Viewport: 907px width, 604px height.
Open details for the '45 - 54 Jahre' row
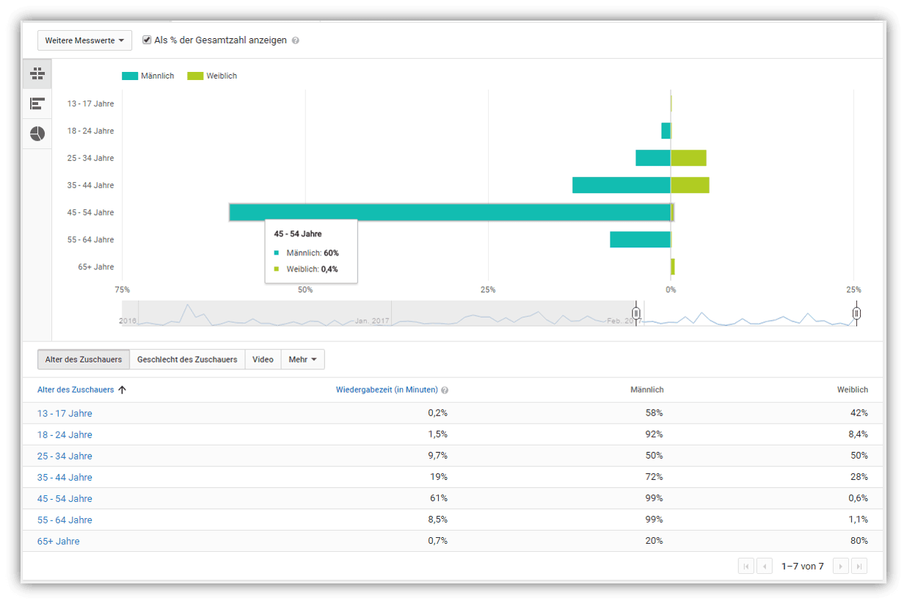[64, 498]
